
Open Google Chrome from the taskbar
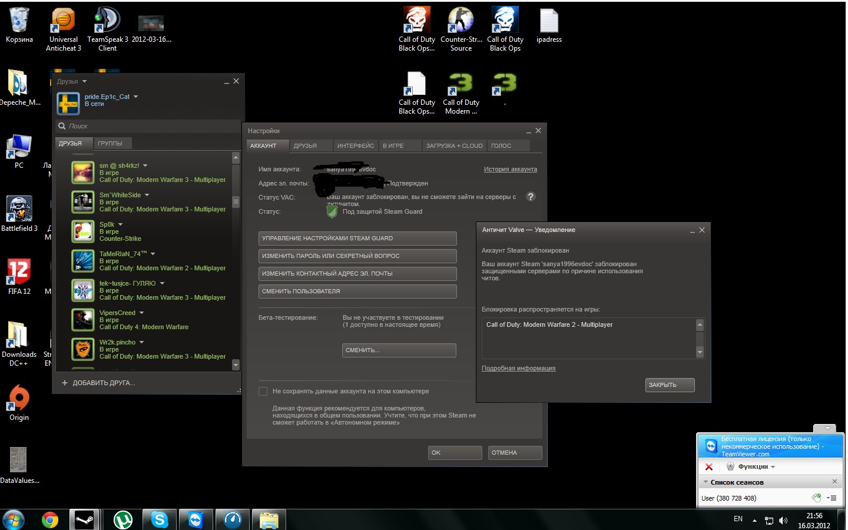click(50, 520)
